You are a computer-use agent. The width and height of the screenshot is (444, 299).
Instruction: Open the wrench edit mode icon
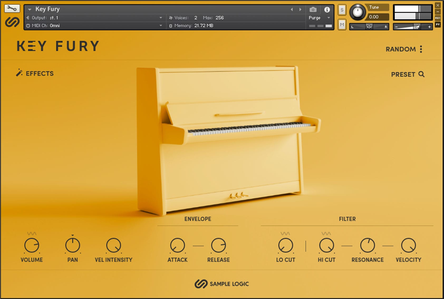coord(12,8)
